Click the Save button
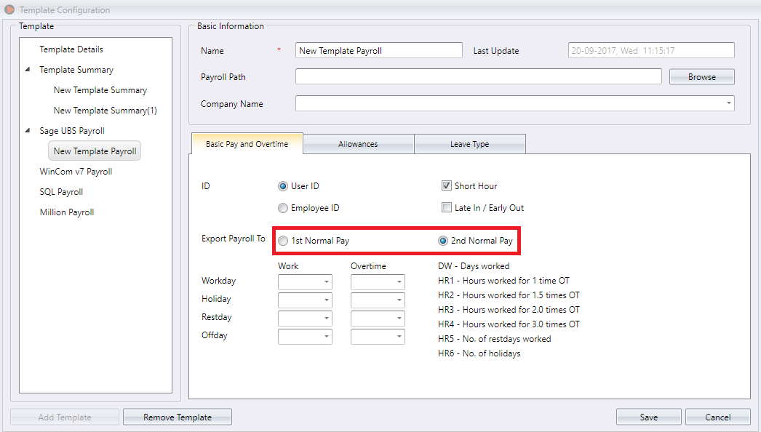Viewport: 761px width, 432px height. 649,417
